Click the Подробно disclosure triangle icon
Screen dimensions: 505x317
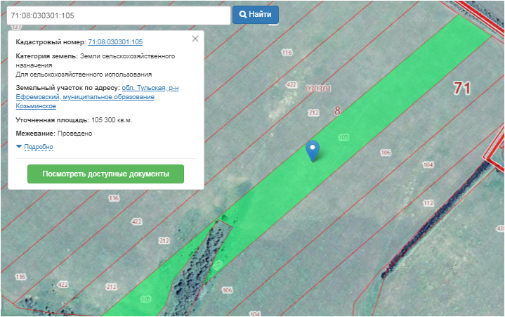tap(19, 147)
